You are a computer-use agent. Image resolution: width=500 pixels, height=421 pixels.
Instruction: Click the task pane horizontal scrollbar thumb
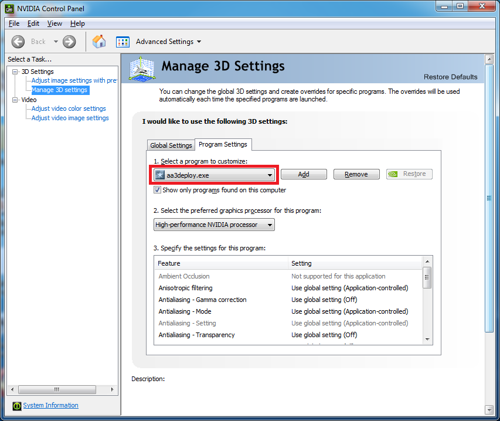(57, 389)
